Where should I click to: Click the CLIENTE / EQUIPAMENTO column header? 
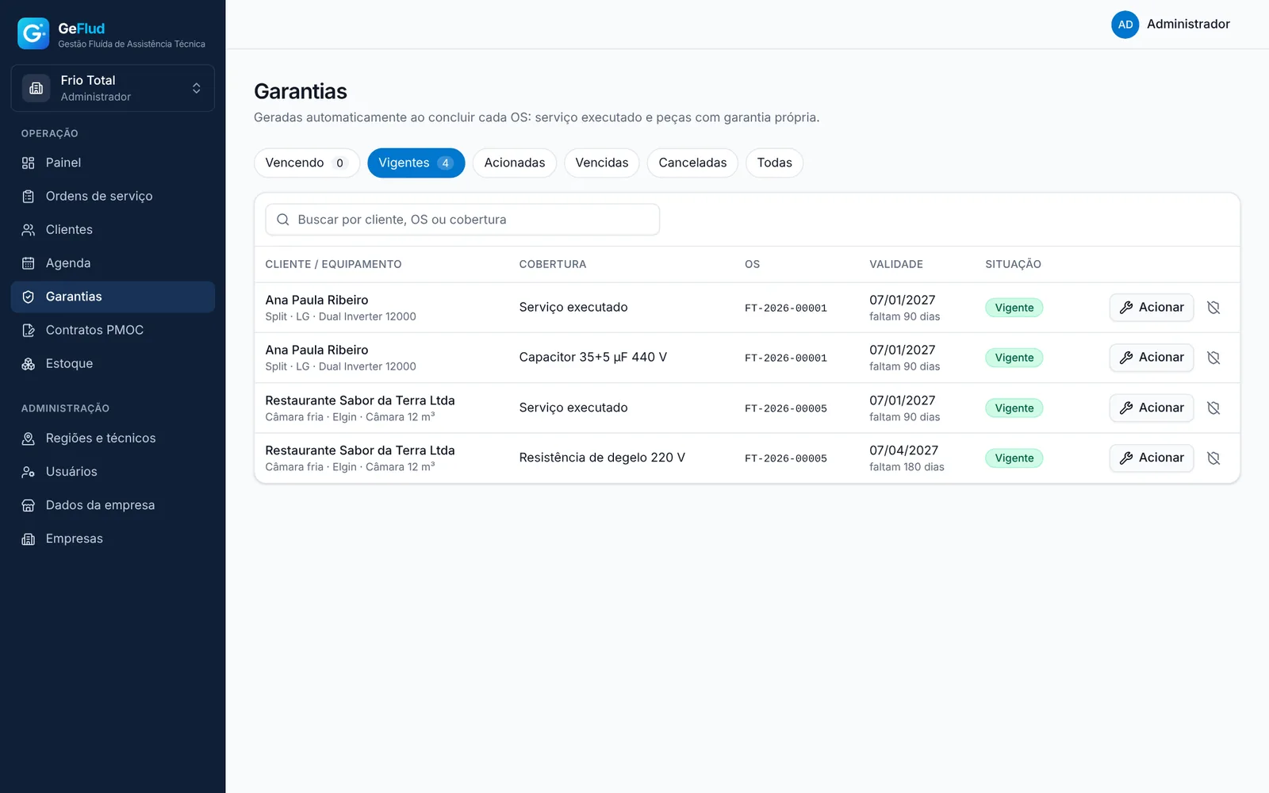click(333, 264)
